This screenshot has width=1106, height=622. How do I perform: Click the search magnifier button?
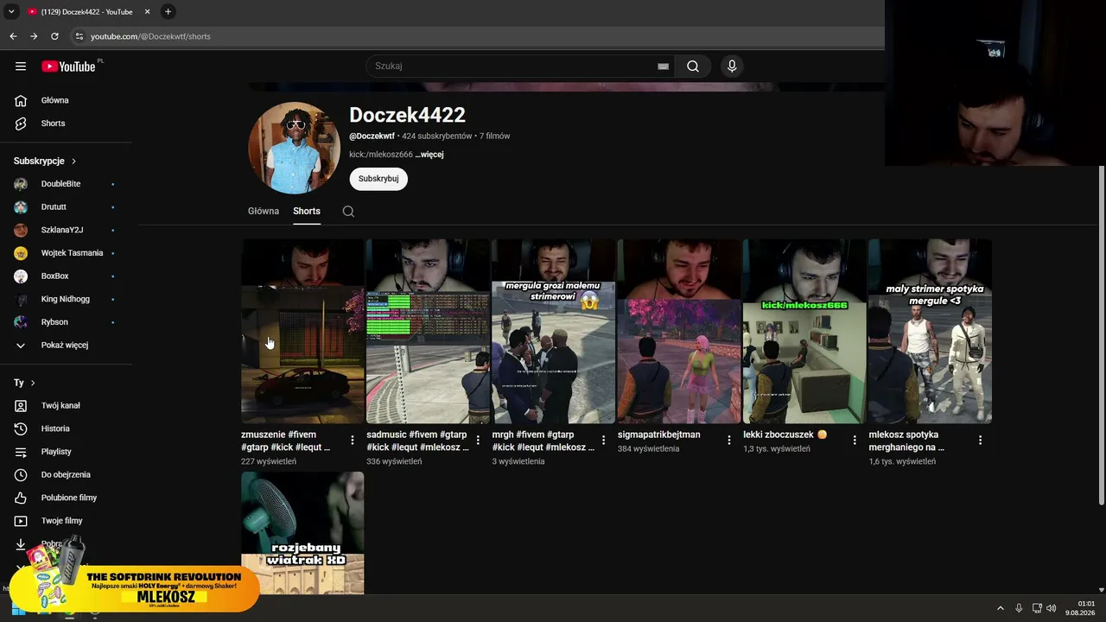pyautogui.click(x=693, y=67)
